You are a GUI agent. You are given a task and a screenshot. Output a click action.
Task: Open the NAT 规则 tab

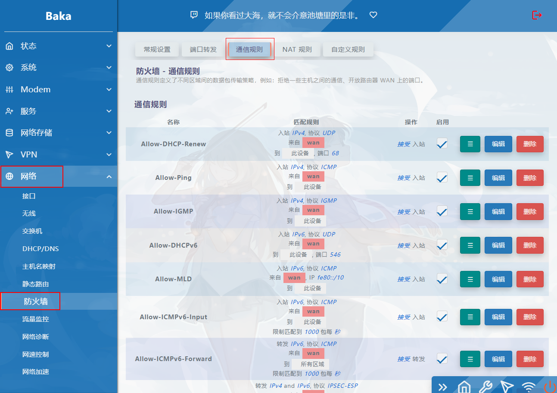tap(297, 50)
